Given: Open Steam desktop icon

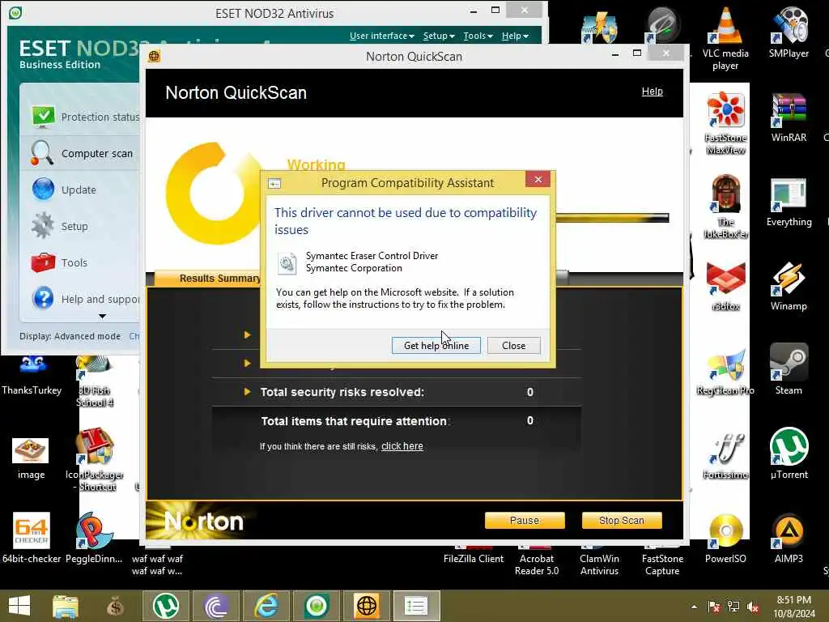Looking at the screenshot, I should 789,370.
